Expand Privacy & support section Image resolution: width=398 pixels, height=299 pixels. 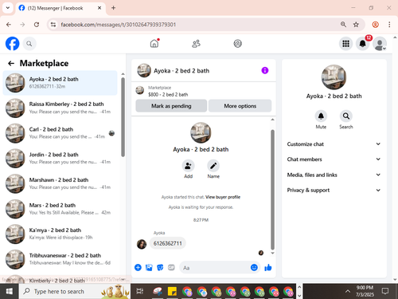[334, 190]
